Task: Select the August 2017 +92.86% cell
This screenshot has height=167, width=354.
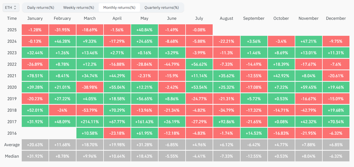Action: click(226, 122)
